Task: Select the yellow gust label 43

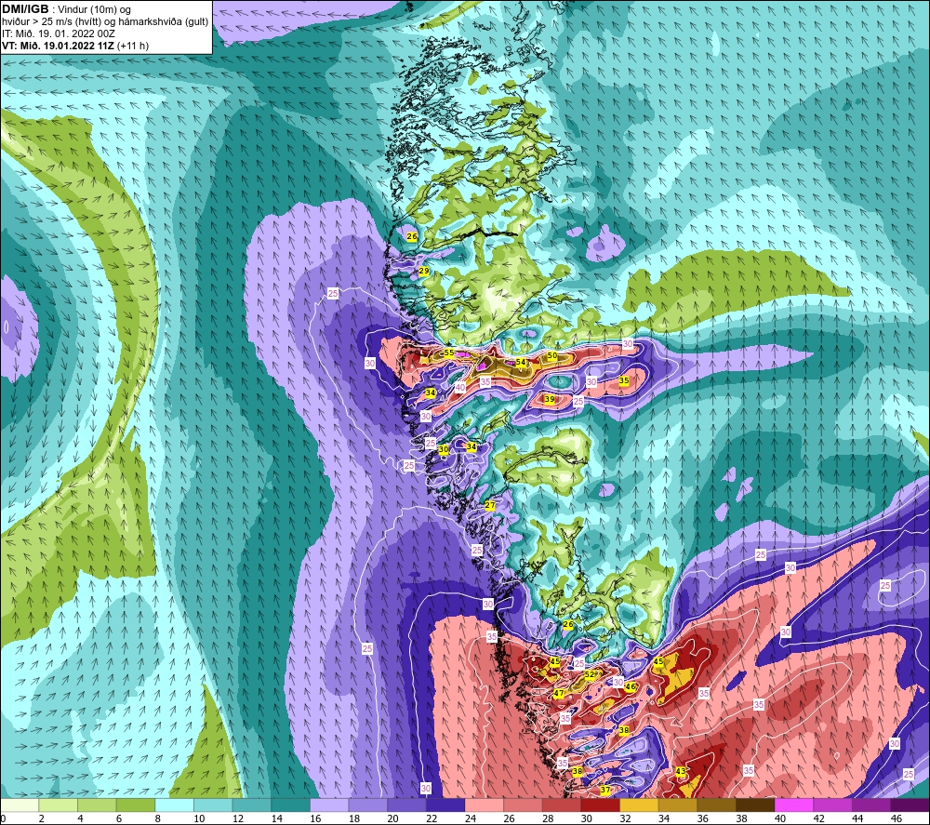Action: [x=681, y=771]
